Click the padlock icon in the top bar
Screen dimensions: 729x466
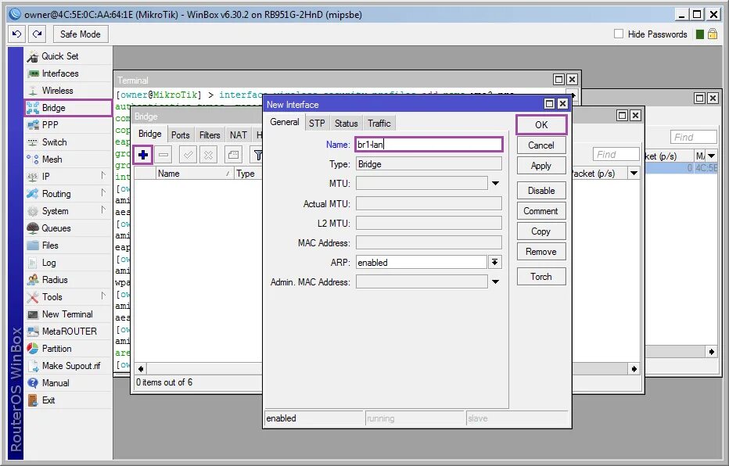coord(713,34)
